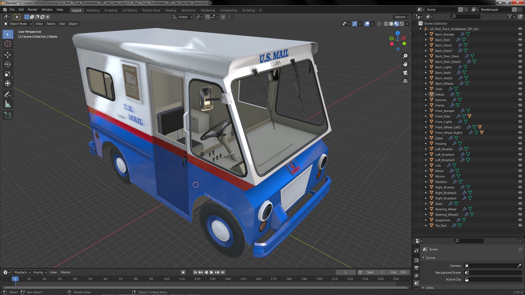This screenshot has height=295, width=525.
Task: Open Global transform orientation dropdown
Action: (x=183, y=17)
